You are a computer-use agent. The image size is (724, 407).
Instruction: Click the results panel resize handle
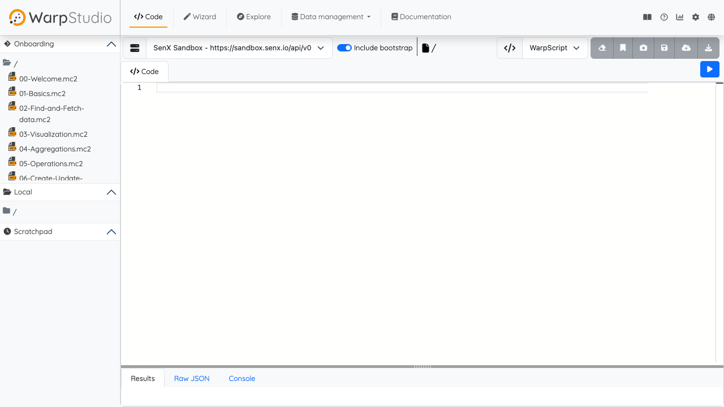coord(423,366)
